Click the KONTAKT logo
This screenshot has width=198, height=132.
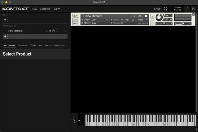pos(15,9)
